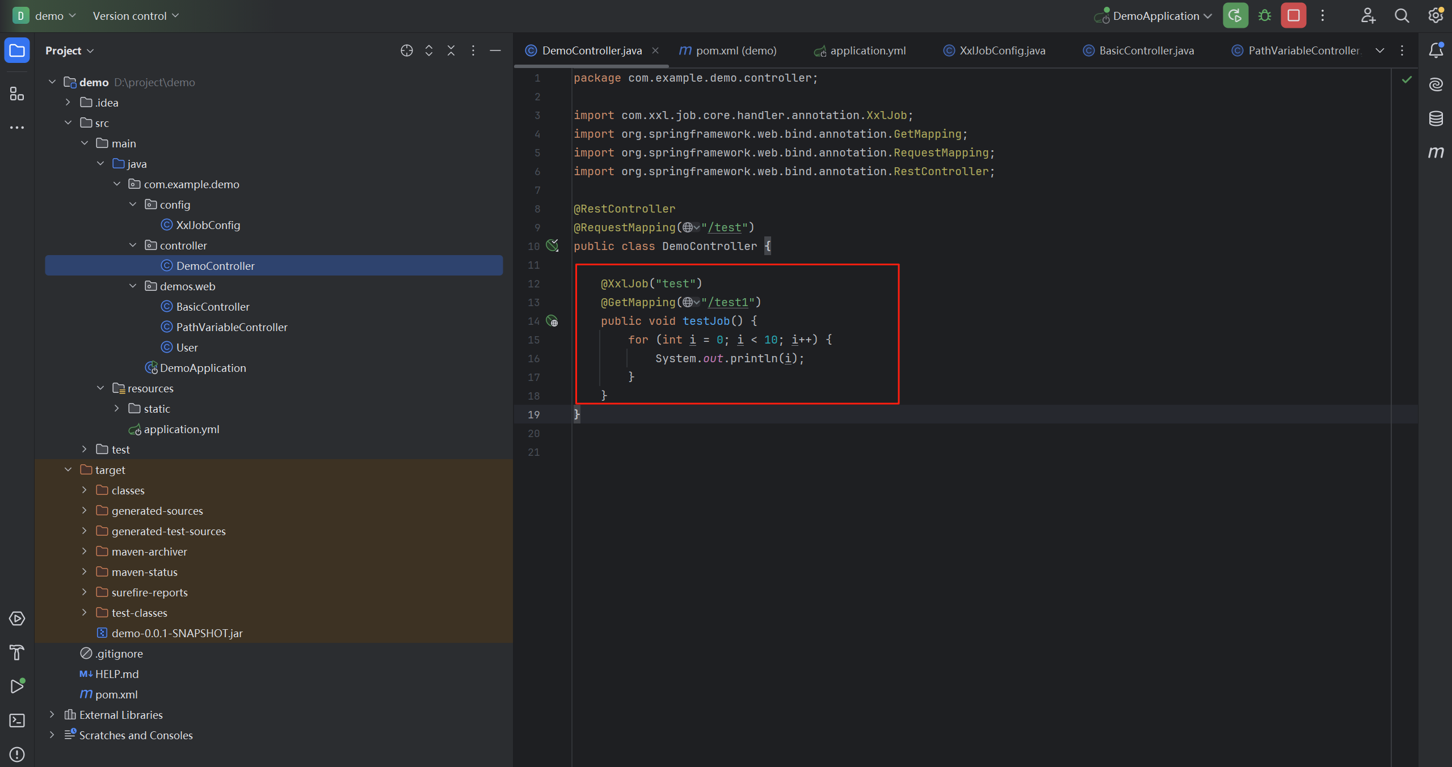Select User class in tree
1452x767 pixels.
[187, 348]
